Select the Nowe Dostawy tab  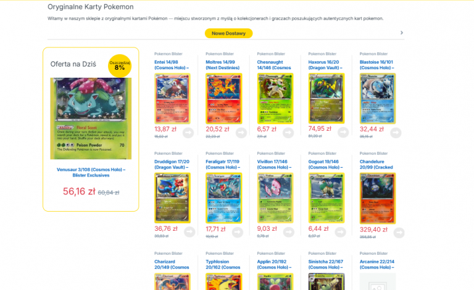228,33
